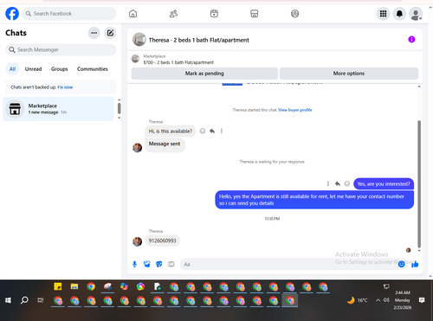Open the volume control in tray
This screenshot has width=433, height=321.
(386, 300)
